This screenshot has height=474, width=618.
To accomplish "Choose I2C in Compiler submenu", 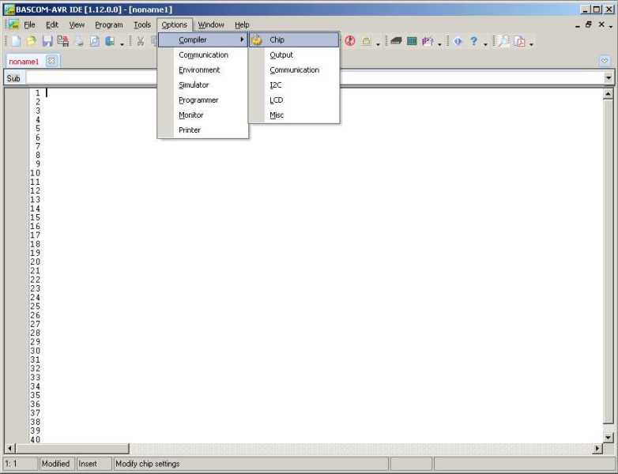I will [294, 85].
